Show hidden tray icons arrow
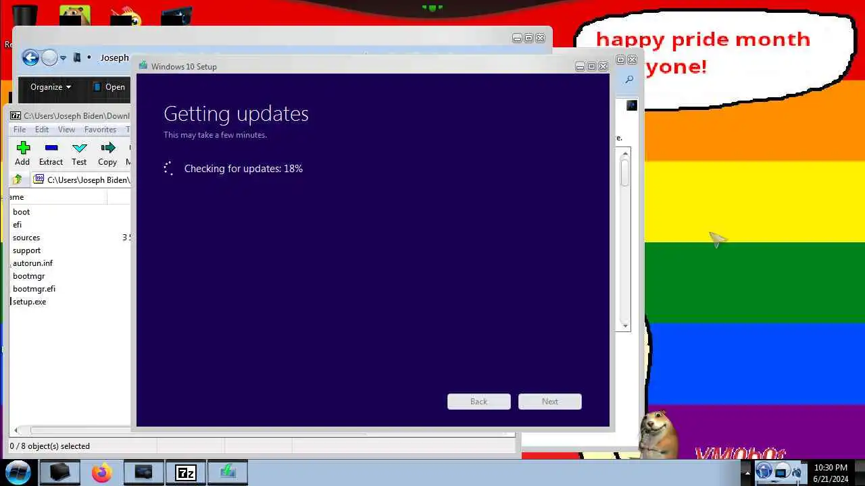Screen dimensions: 865x486 (746, 473)
